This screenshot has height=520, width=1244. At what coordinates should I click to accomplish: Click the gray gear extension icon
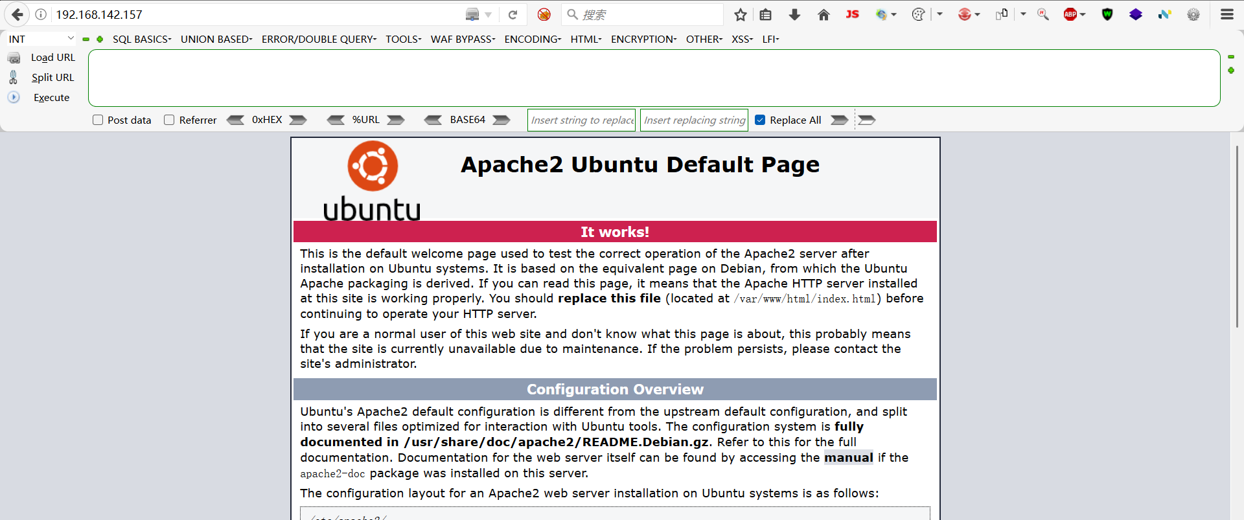(1193, 14)
